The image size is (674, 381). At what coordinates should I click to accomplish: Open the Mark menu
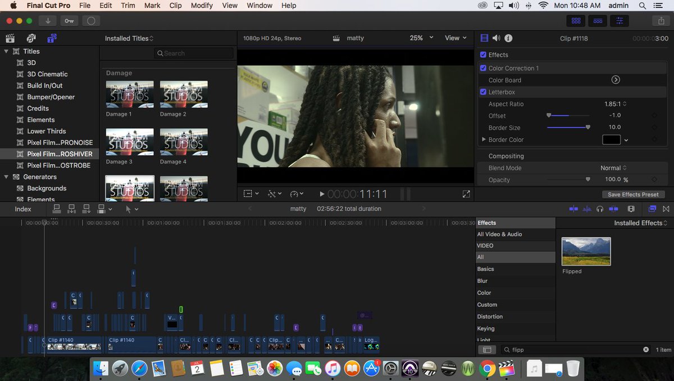152,6
